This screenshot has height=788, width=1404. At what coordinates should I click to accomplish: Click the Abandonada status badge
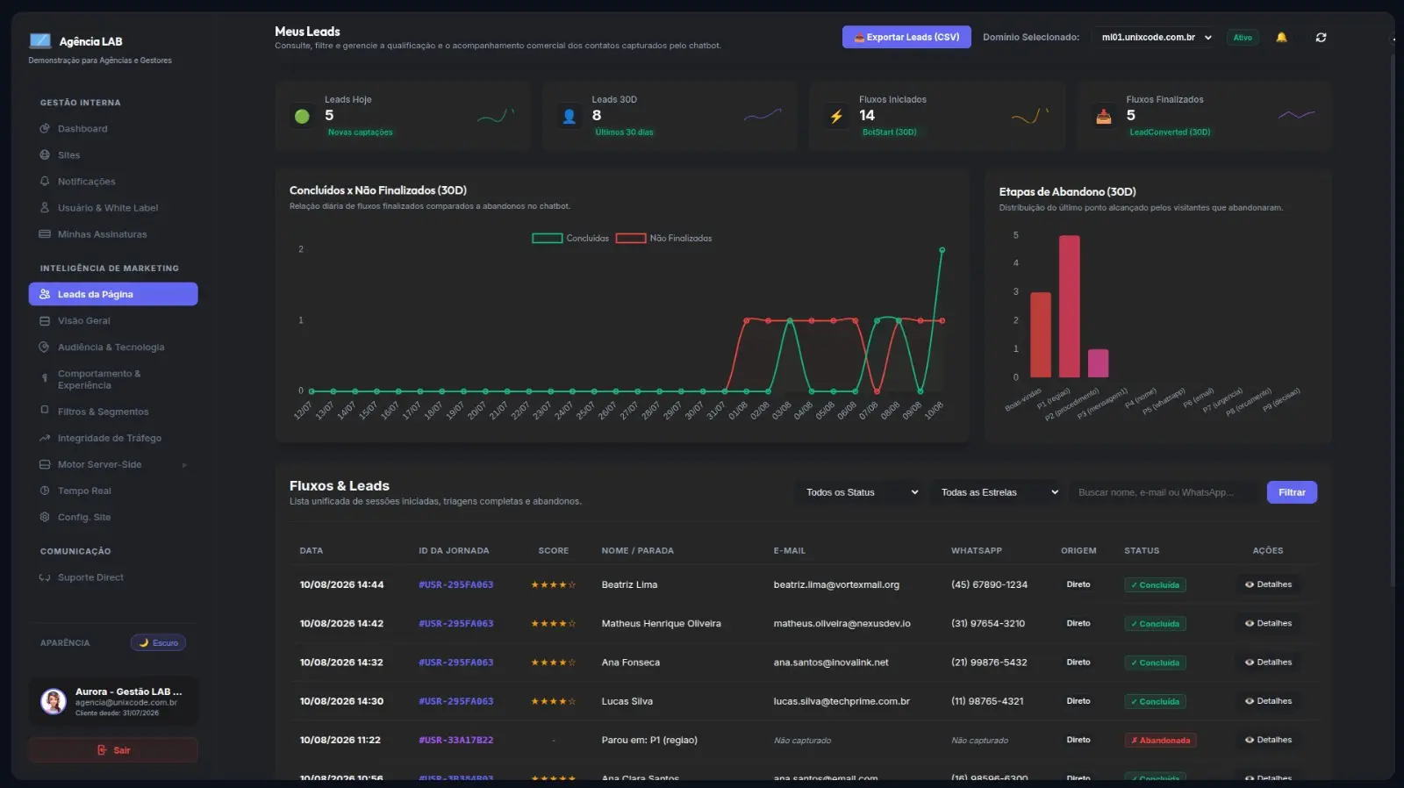click(1160, 741)
